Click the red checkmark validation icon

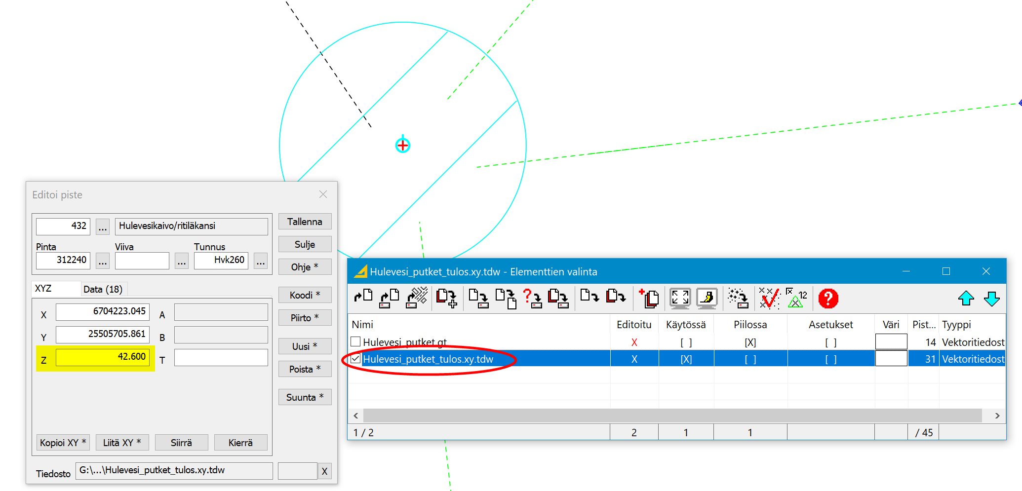(769, 299)
